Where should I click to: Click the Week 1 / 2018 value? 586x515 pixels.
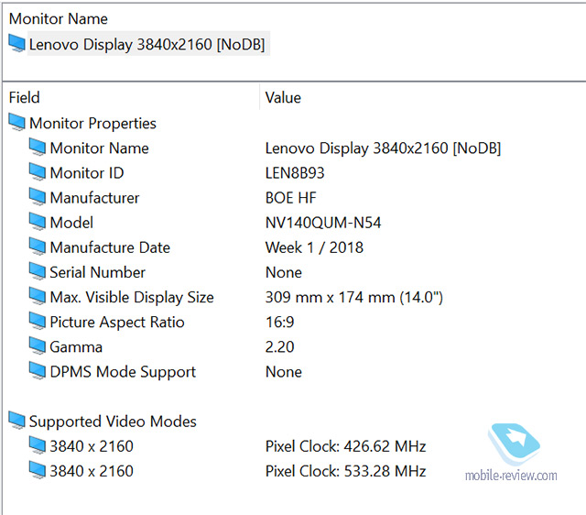pos(314,247)
